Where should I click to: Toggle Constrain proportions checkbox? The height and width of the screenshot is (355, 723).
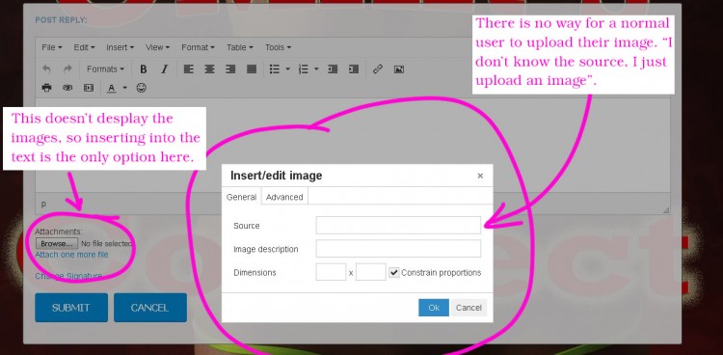[393, 272]
